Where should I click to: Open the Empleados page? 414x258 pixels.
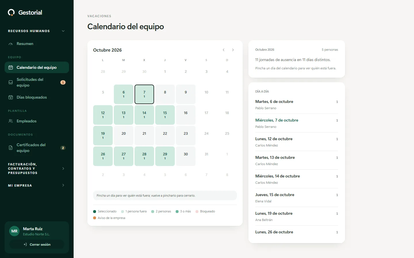[x=37, y=121]
